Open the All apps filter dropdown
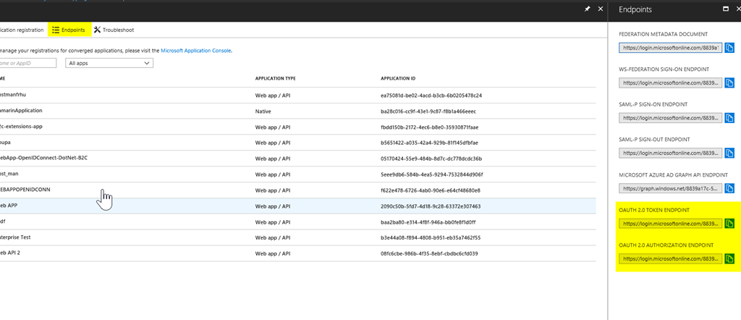 (109, 63)
